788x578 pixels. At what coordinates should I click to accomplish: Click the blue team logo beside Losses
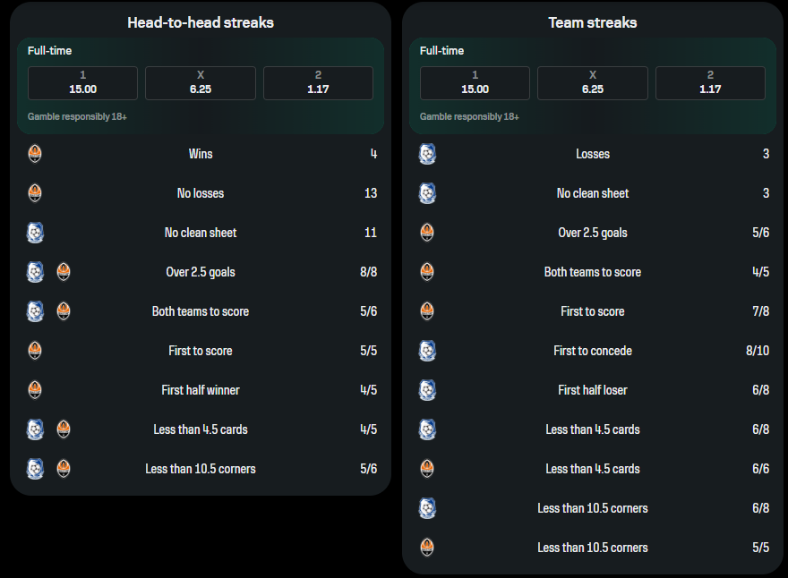tap(427, 154)
